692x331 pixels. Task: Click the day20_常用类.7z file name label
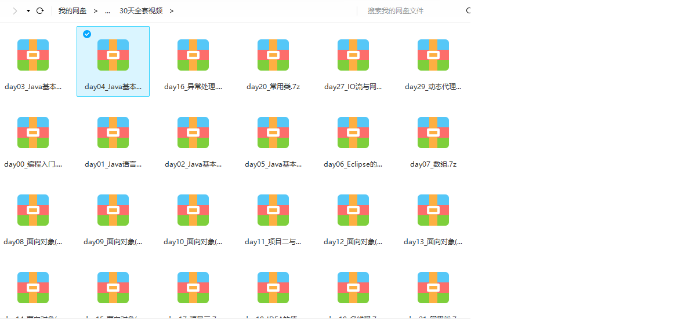(273, 87)
